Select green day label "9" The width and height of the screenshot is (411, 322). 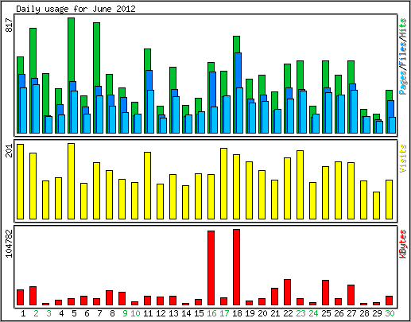point(125,313)
